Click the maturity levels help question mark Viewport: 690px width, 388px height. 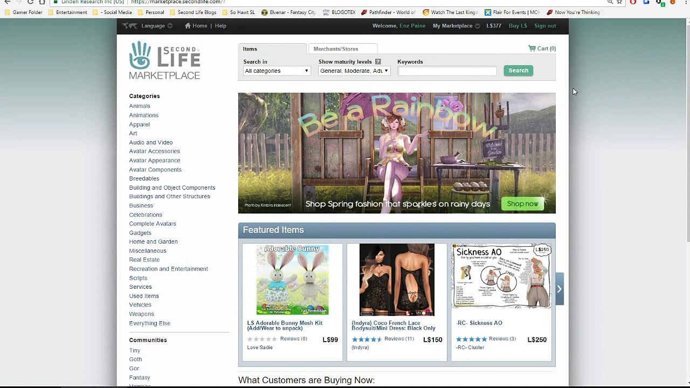pyautogui.click(x=378, y=61)
